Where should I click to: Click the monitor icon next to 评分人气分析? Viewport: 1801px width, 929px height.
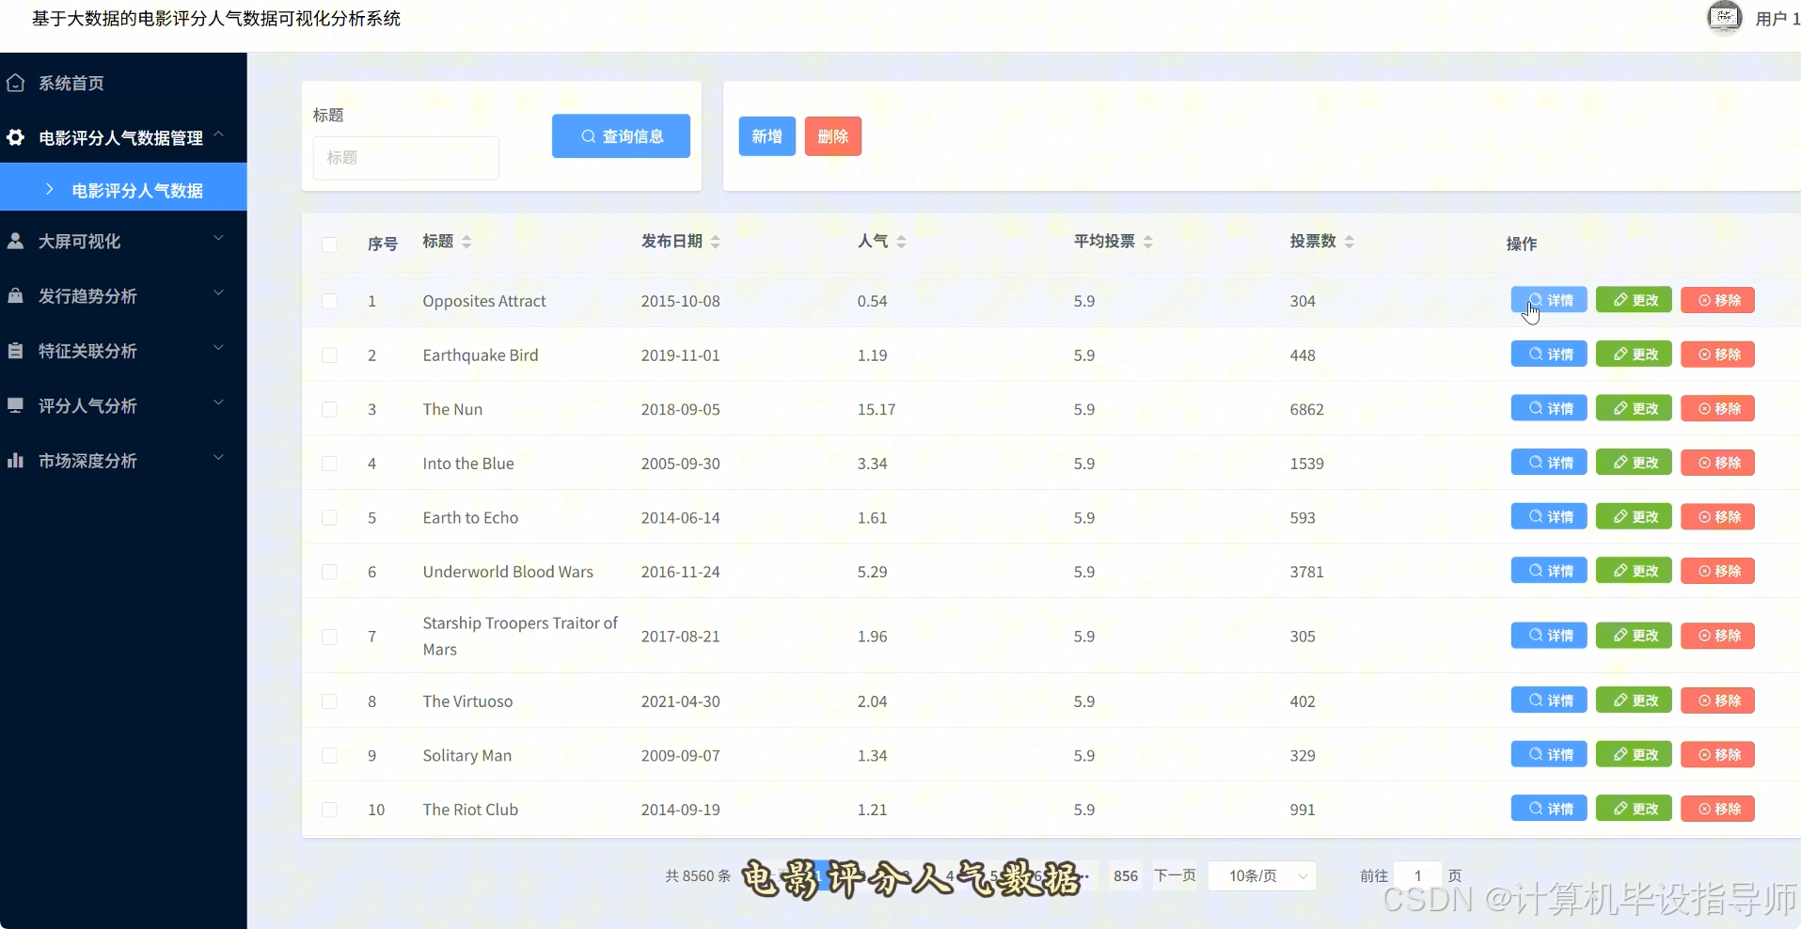[15, 405]
